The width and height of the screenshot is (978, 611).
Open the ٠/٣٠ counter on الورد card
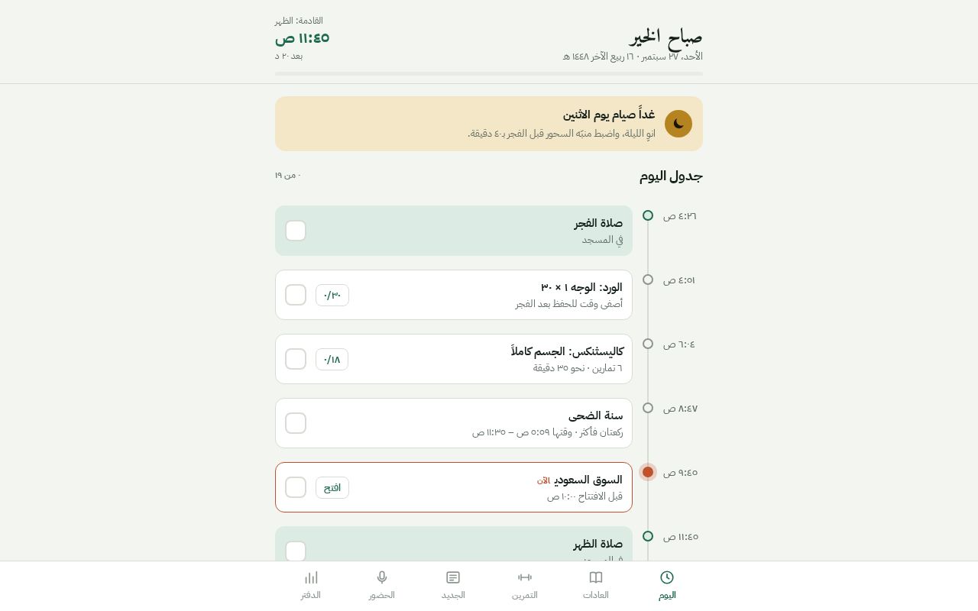332,295
